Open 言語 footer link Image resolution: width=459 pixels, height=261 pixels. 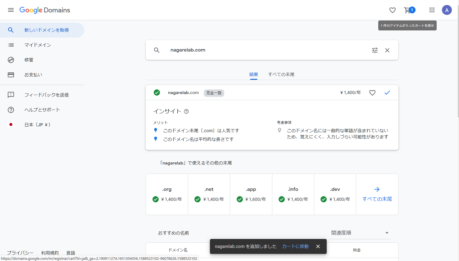(71, 253)
